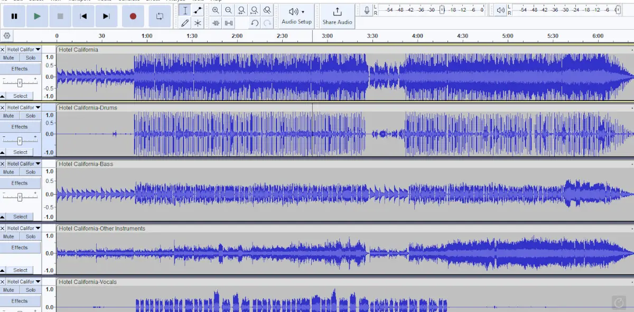Zoom in with the magnifier plus icon
Screen dimensions: 634x312
216,11
